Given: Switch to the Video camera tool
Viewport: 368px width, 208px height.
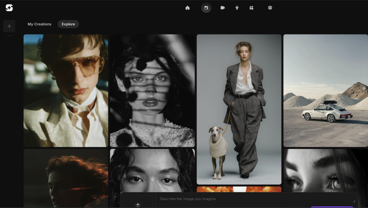Looking at the screenshot, I should click(x=222, y=8).
